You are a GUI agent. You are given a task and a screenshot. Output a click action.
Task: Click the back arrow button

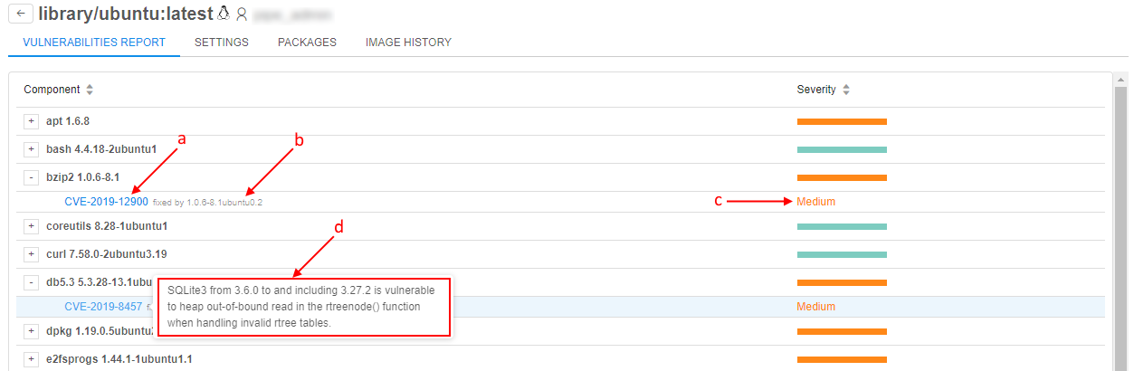click(20, 14)
